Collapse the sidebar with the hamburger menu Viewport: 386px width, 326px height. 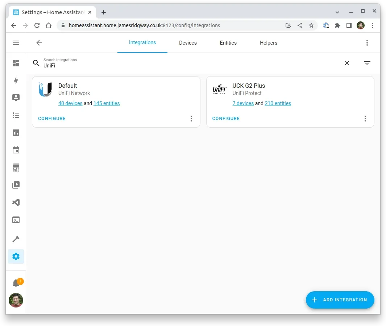click(16, 42)
